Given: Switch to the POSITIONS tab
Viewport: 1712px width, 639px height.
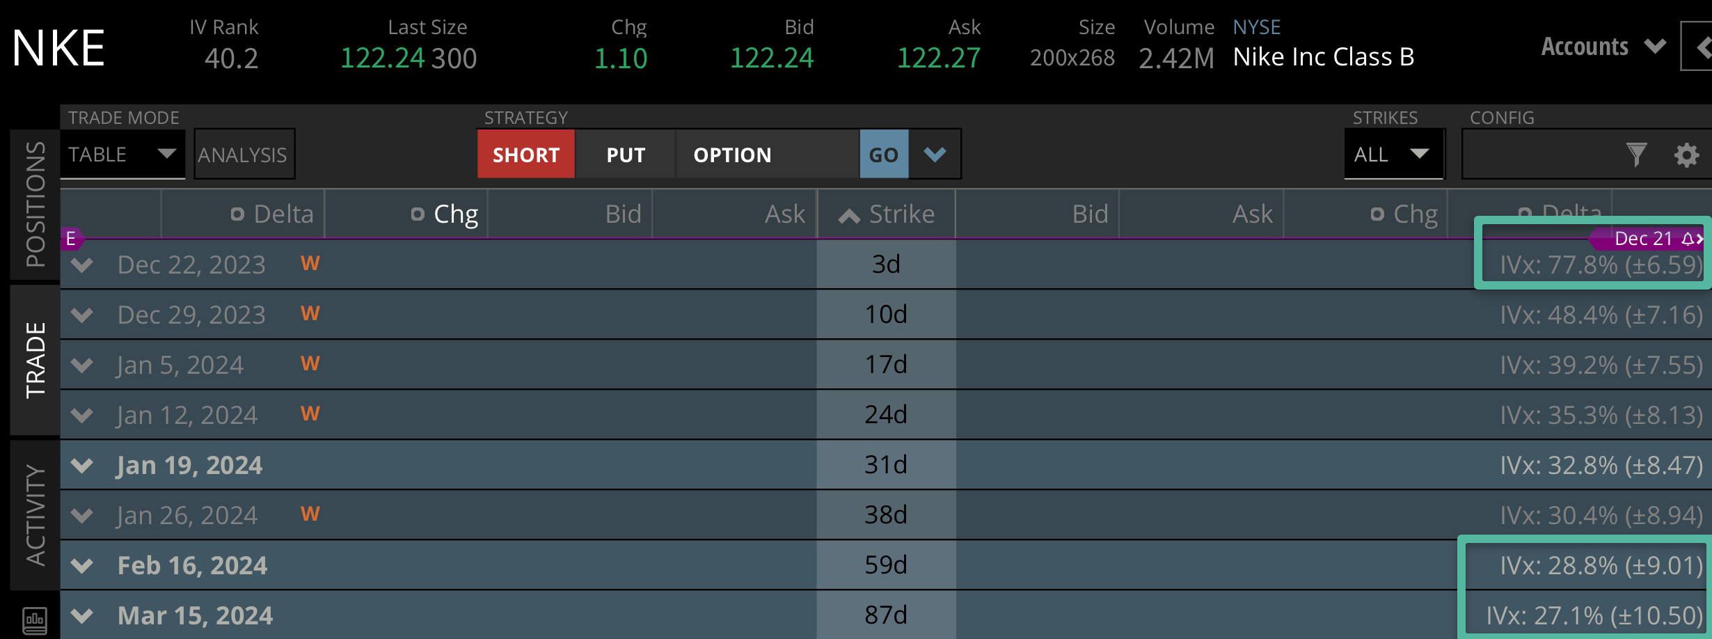Looking at the screenshot, I should coord(35,204).
